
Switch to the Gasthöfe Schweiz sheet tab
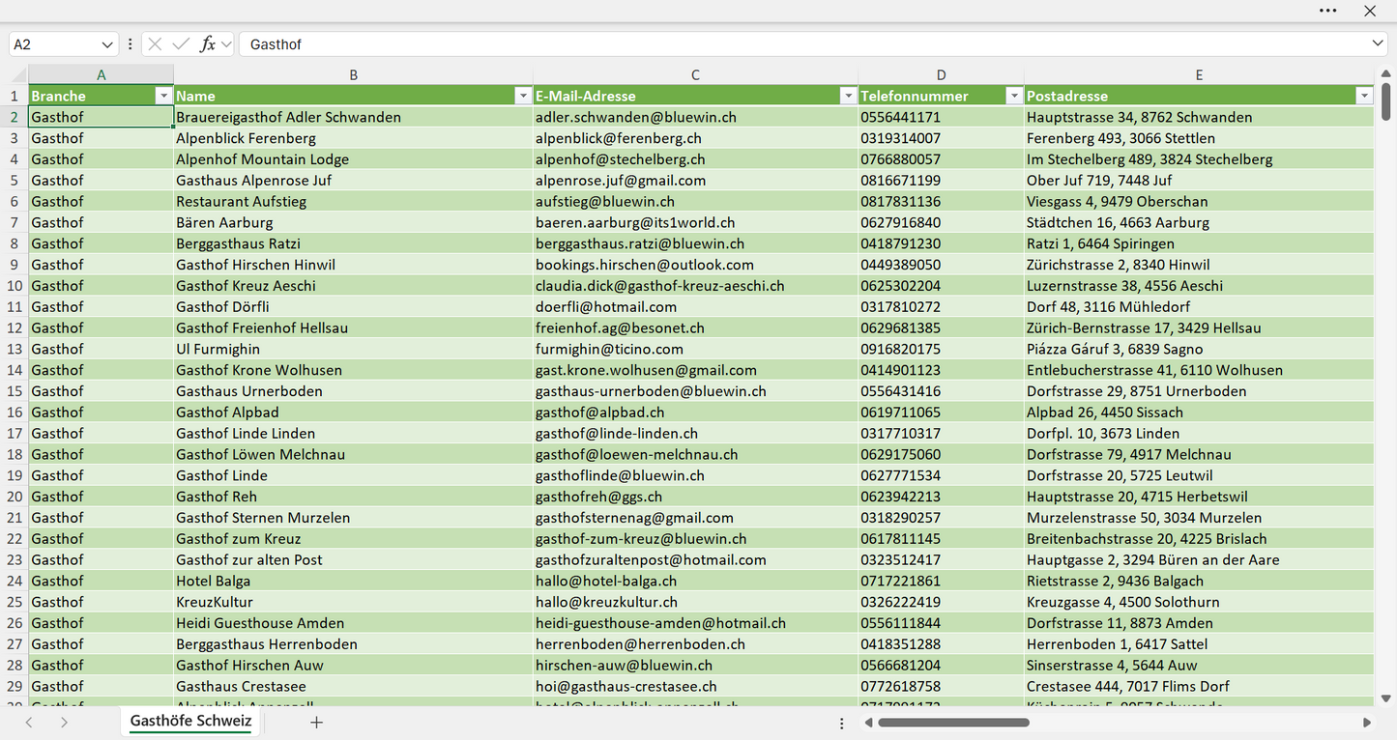[190, 721]
